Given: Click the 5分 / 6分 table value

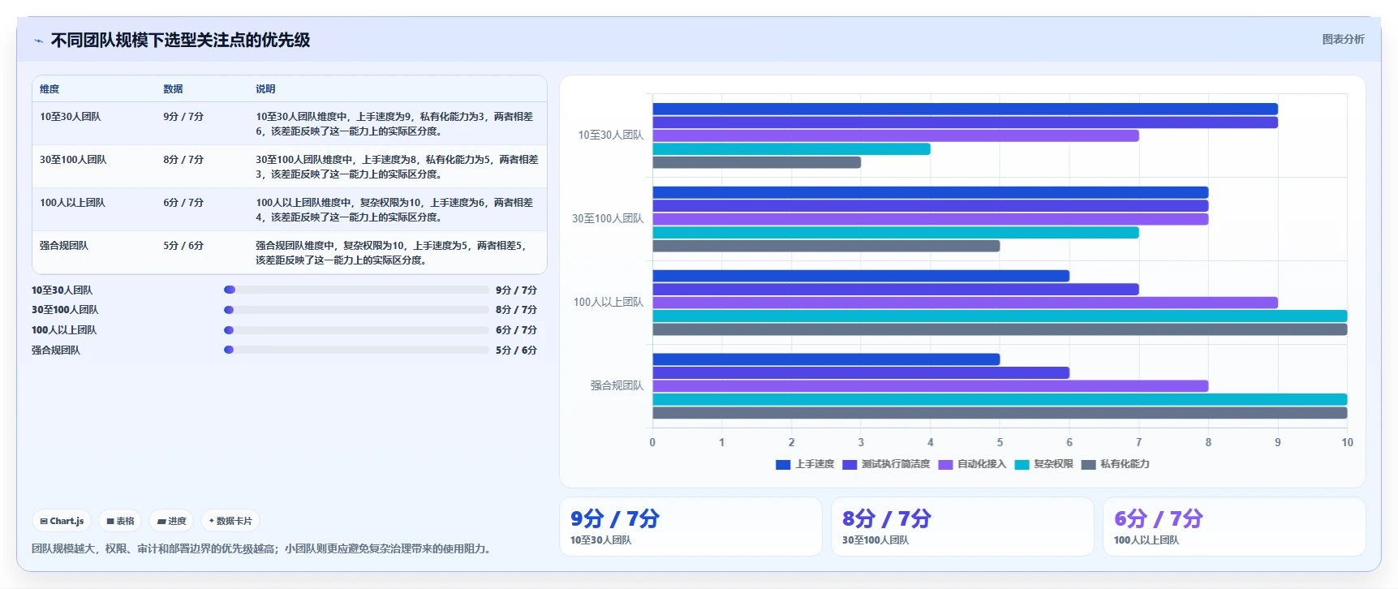Looking at the screenshot, I should click(x=183, y=246).
